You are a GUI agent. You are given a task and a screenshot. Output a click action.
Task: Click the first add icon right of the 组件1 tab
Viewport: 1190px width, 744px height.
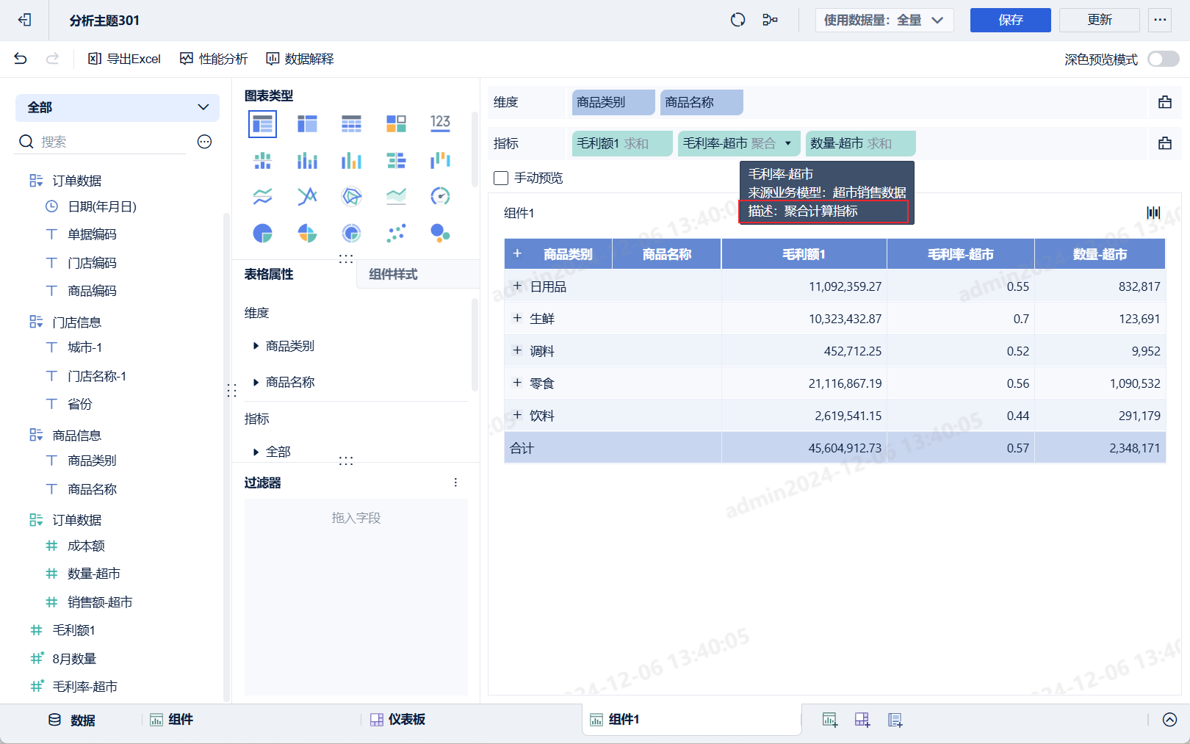coord(830,720)
